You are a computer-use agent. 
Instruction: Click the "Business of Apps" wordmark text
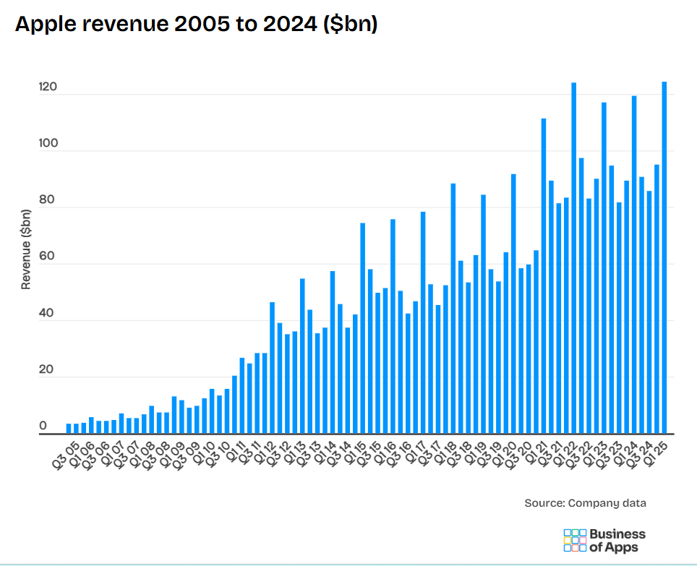(617, 541)
